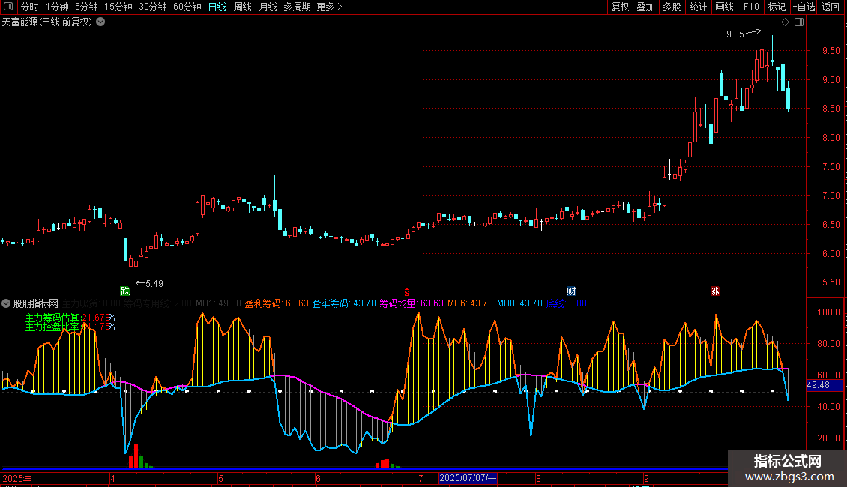Add stock via +自选 button
Viewport: 847px width, 487px height.
pyautogui.click(x=803, y=7)
